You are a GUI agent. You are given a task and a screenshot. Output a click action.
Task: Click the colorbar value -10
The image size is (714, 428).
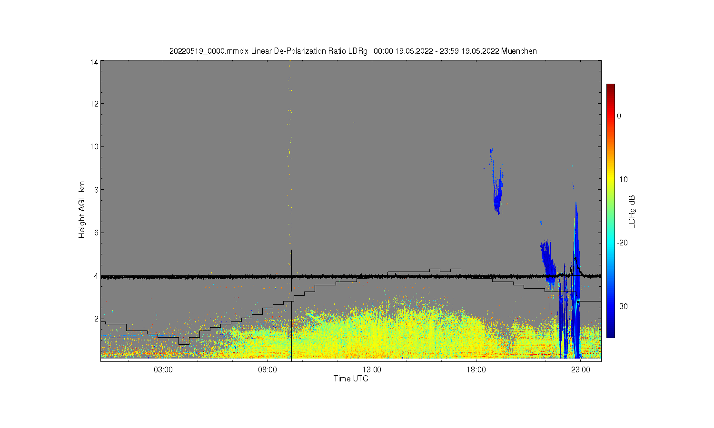coord(622,179)
